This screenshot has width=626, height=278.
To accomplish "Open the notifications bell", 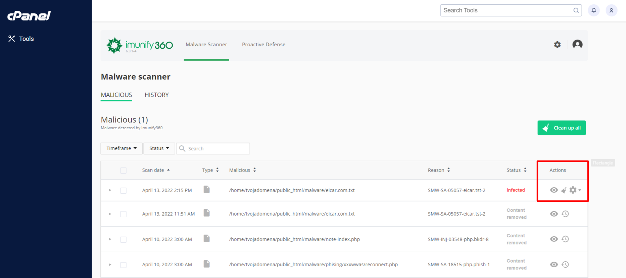I will [x=594, y=10].
